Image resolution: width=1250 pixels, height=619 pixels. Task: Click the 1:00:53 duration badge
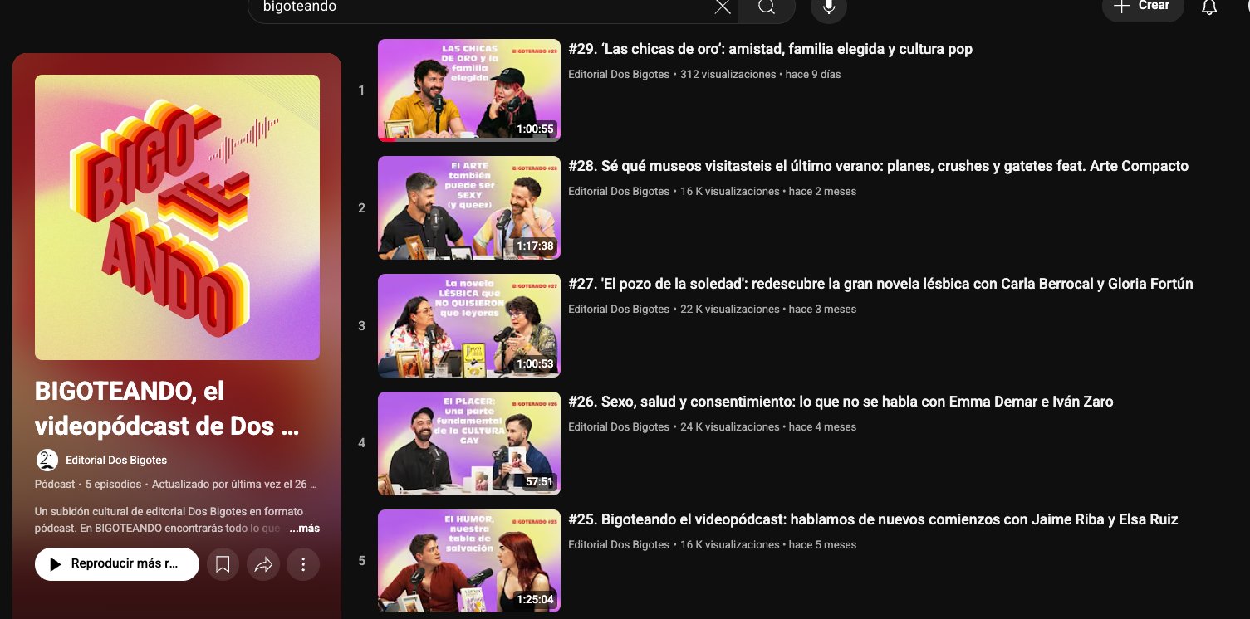pos(535,364)
